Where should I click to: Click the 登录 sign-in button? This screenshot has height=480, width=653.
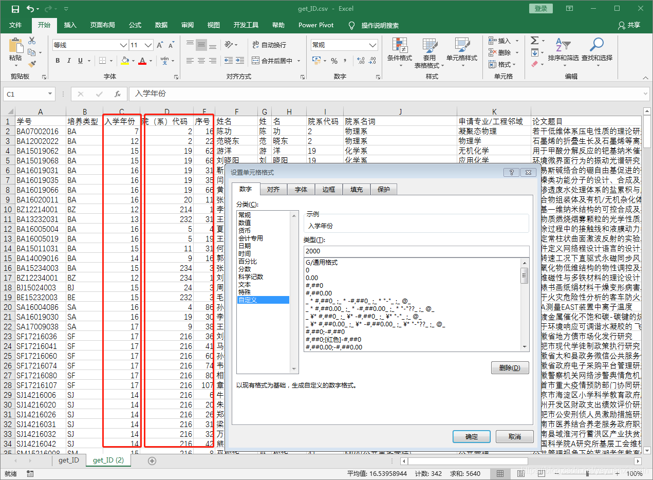[541, 9]
